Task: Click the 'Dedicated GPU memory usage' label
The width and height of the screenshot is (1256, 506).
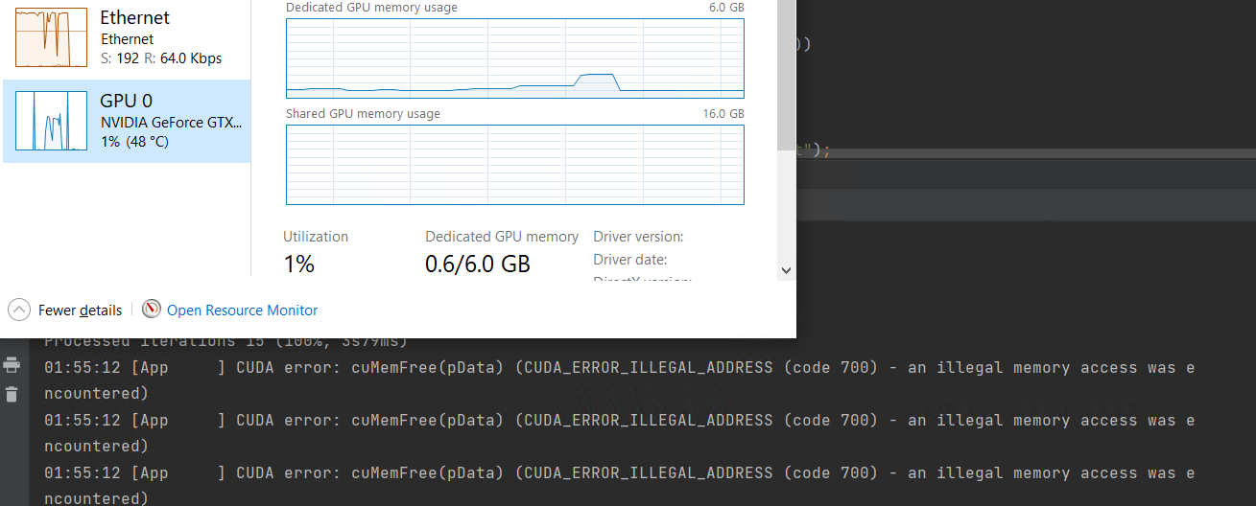Action: tap(371, 8)
